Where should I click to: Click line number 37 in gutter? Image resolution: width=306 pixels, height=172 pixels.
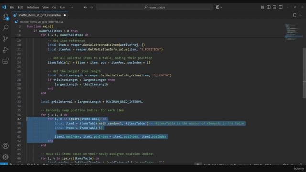click(x=19, y=119)
